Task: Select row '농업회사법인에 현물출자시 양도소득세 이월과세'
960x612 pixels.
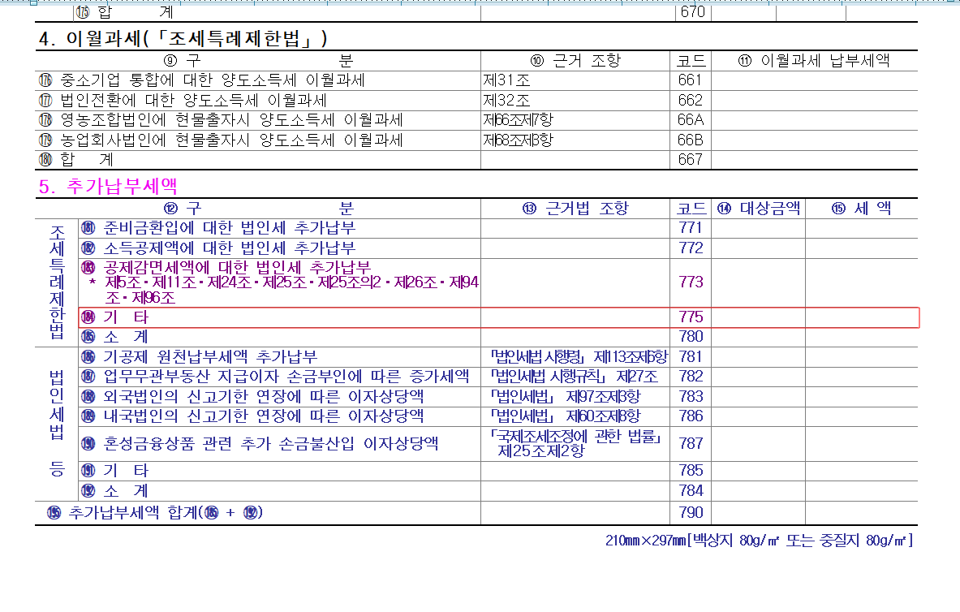Action: [231, 140]
